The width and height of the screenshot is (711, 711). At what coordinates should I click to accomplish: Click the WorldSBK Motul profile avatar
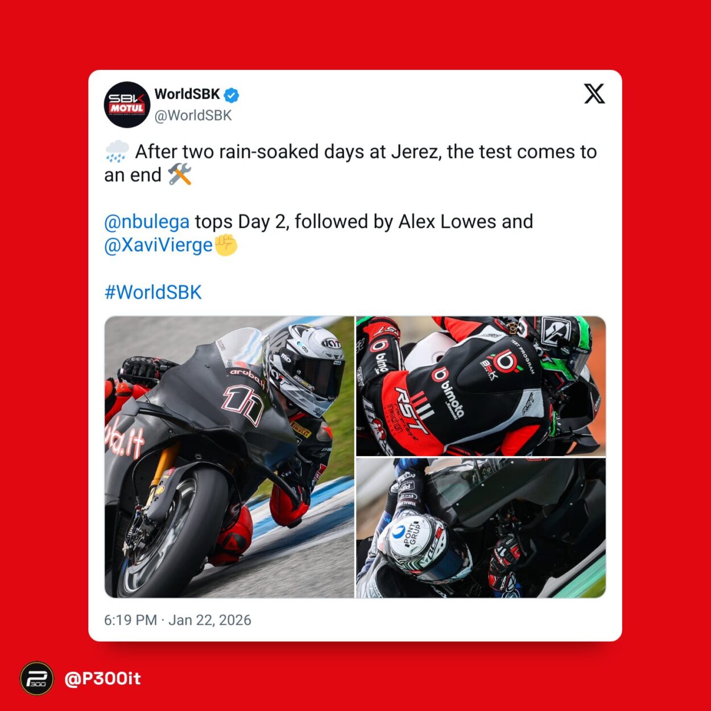[127, 105]
